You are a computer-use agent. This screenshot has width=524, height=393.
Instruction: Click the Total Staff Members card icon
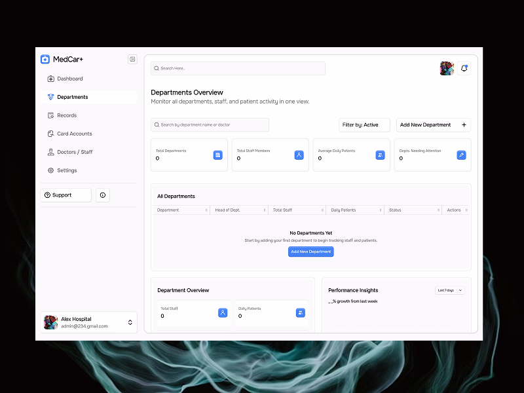[299, 155]
